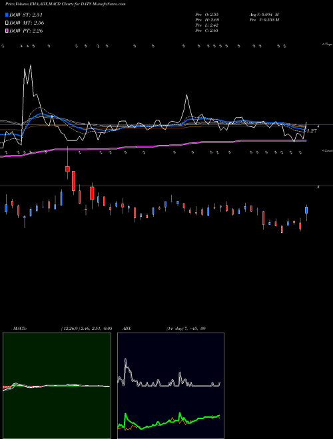
Task: Click the 'Pre O: 2.55' open value
Action: (x=207, y=14)
